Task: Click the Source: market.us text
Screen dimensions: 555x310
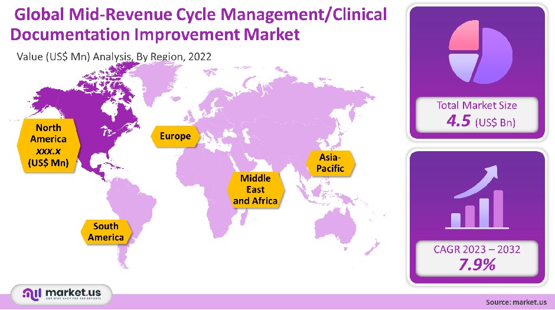Action: pos(517,302)
